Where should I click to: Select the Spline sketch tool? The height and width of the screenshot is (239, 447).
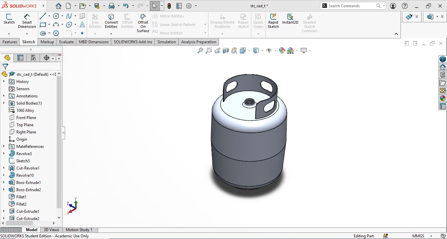[69, 16]
